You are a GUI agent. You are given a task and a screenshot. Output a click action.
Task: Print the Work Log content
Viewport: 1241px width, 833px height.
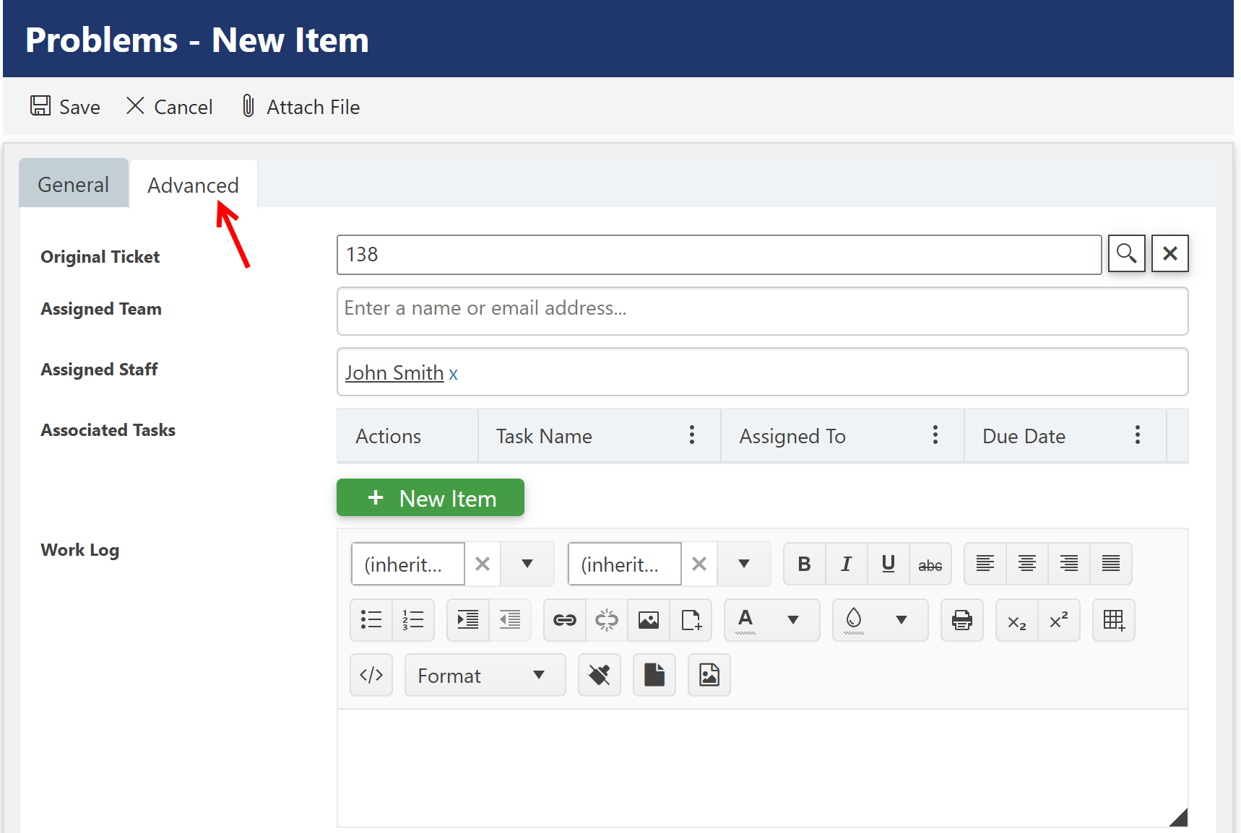click(x=961, y=620)
